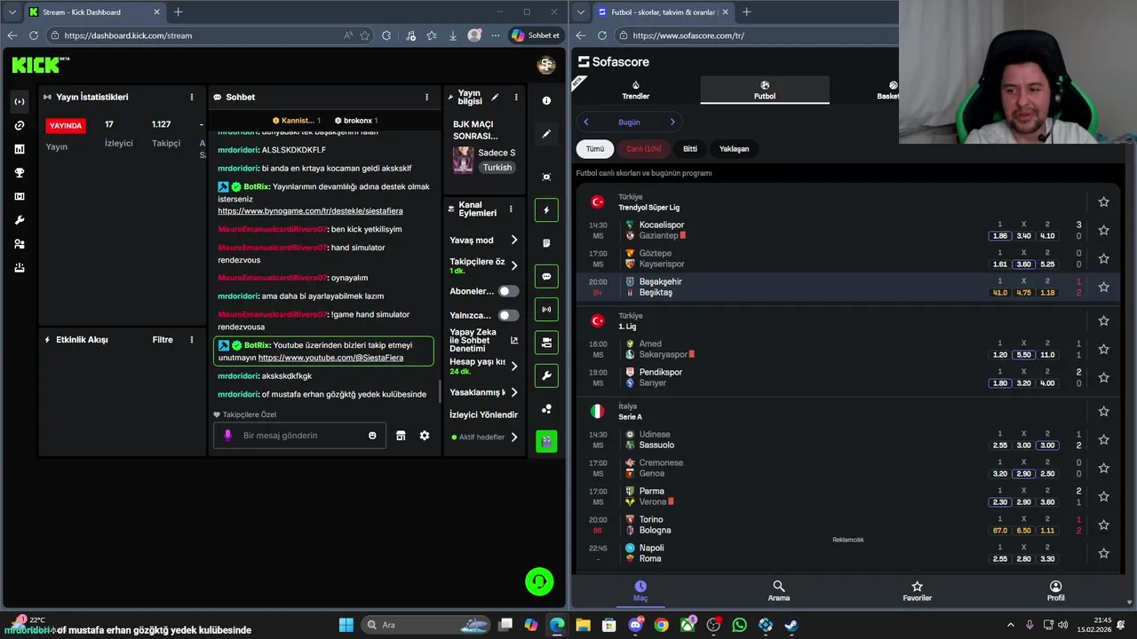
Task: Click the Bugün date button
Action: click(629, 122)
